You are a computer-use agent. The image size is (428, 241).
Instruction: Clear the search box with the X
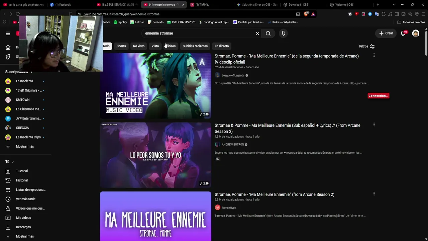click(257, 33)
